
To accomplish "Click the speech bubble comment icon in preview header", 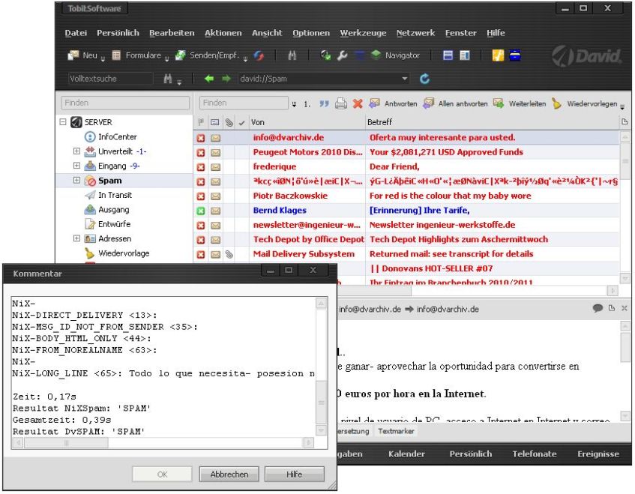I will [598, 308].
